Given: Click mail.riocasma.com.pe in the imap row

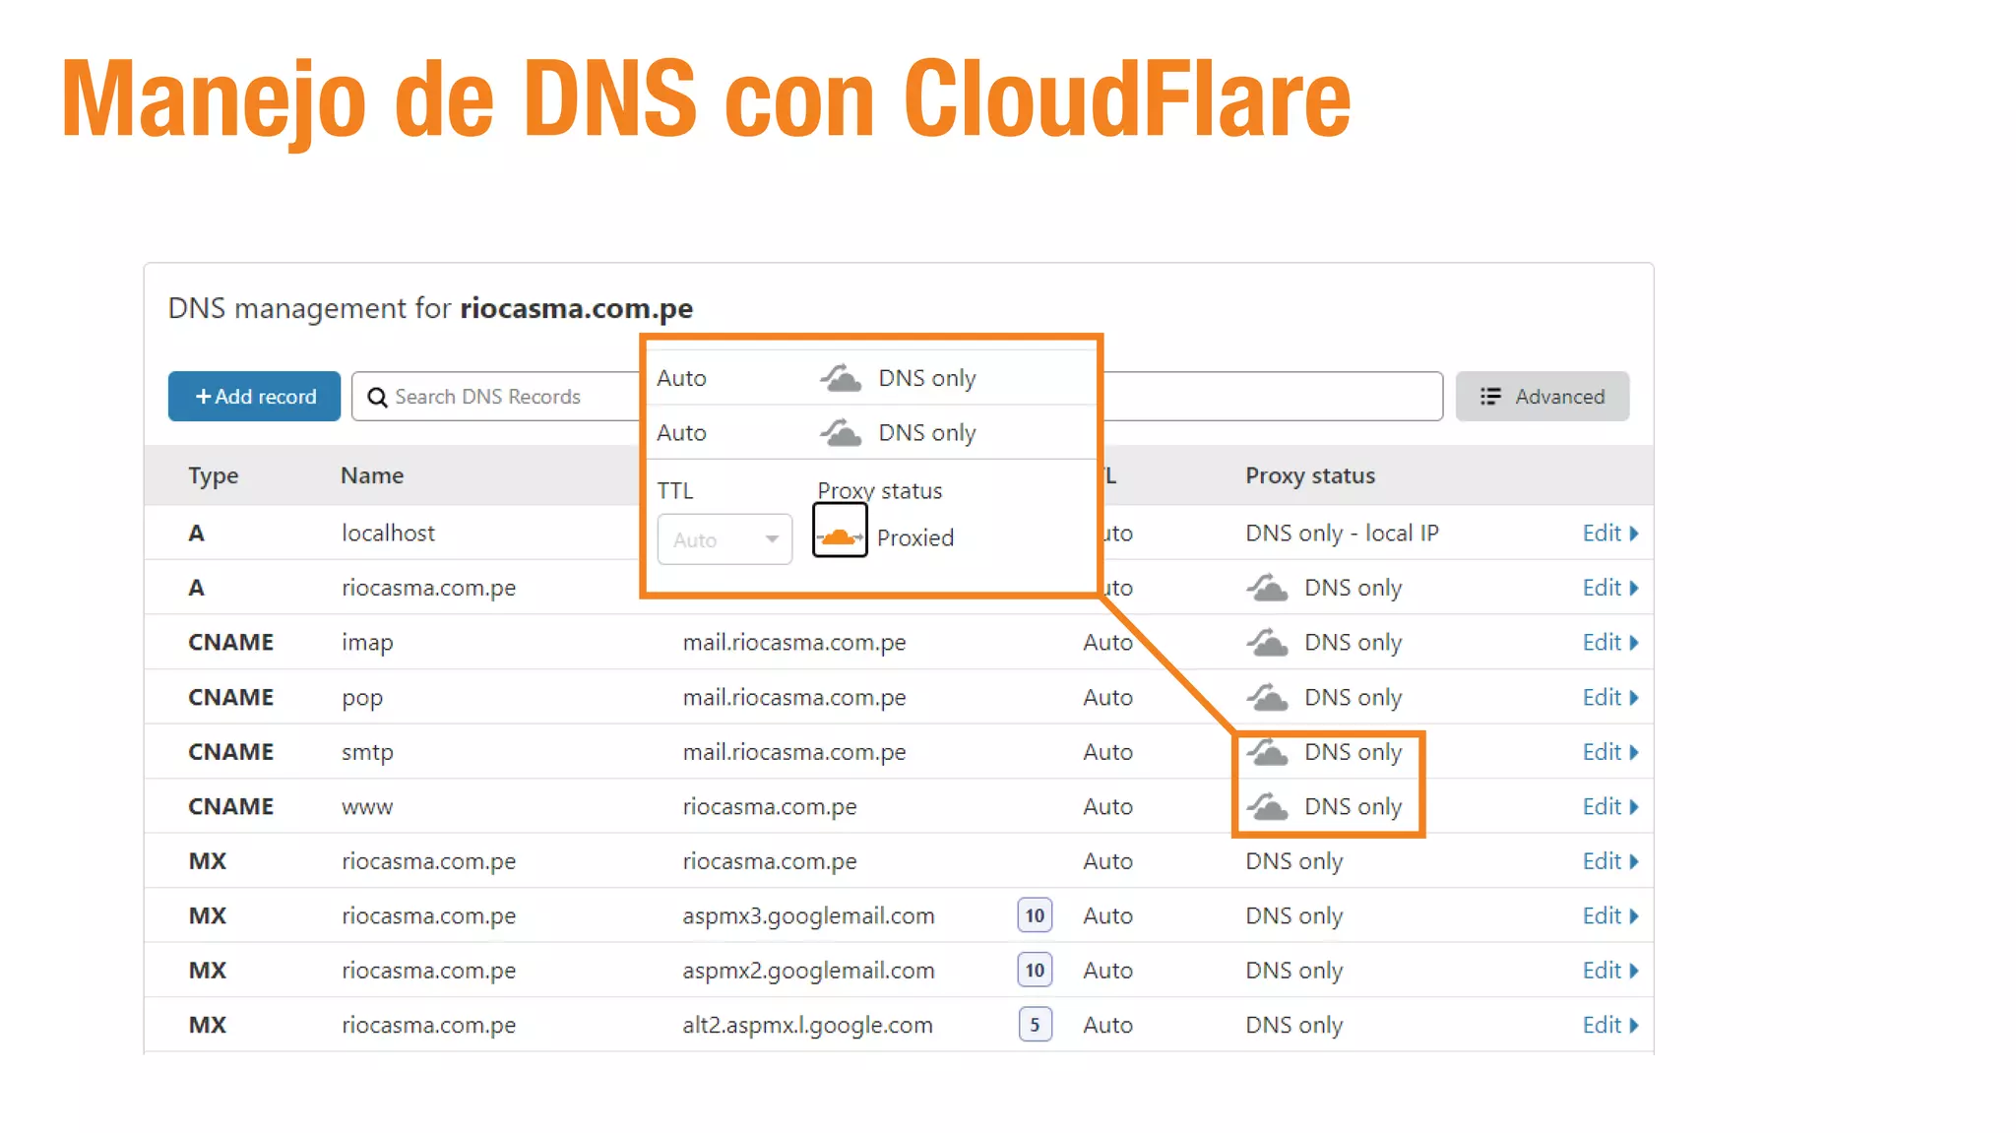Looking at the screenshot, I should tap(794, 643).
